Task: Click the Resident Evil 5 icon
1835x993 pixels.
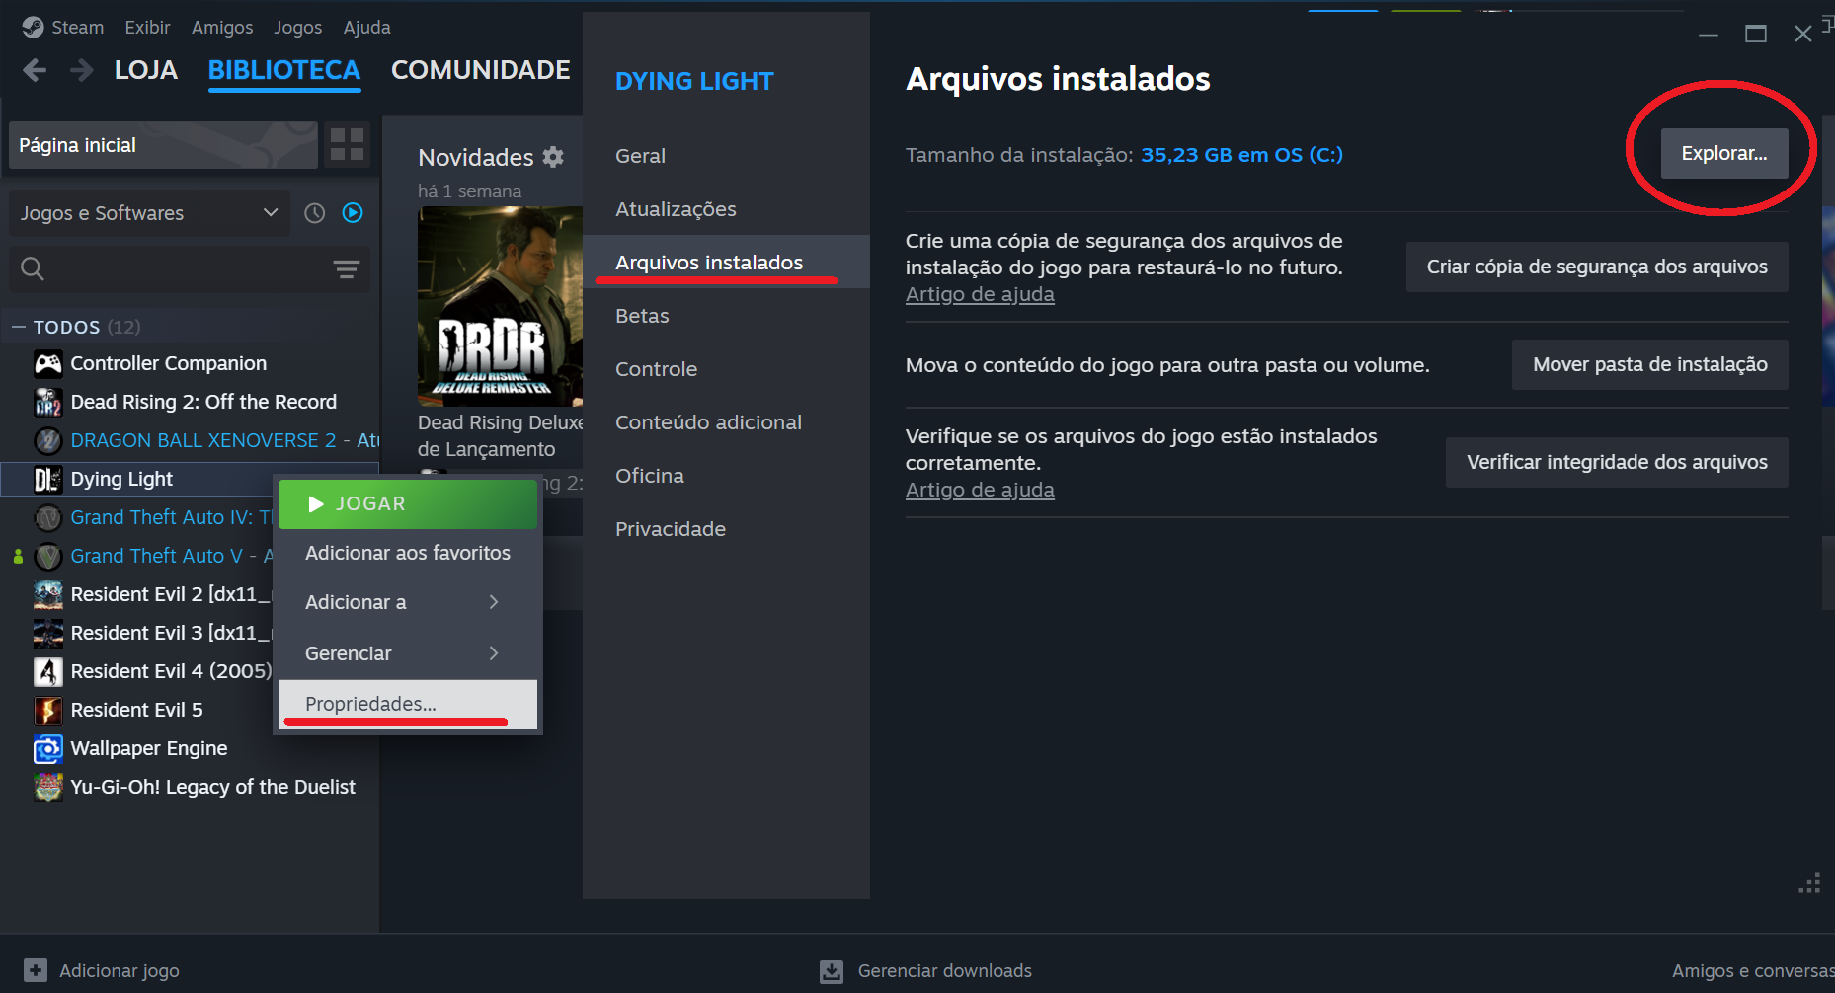Action: click(48, 711)
